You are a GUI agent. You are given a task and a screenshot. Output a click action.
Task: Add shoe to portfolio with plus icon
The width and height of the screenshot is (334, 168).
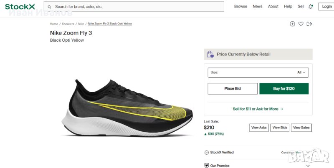click(292, 24)
